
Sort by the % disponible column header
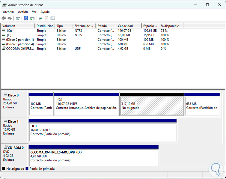click(171, 26)
